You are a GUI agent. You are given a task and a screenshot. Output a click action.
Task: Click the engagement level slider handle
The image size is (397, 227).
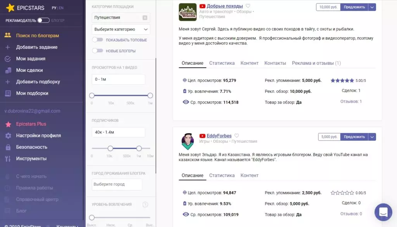[x=92, y=217]
